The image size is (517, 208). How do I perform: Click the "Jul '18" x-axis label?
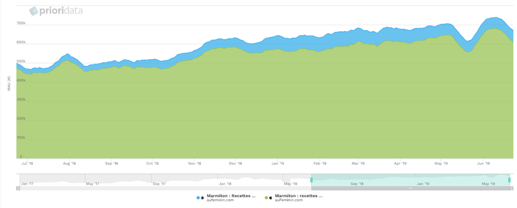(x=28, y=164)
